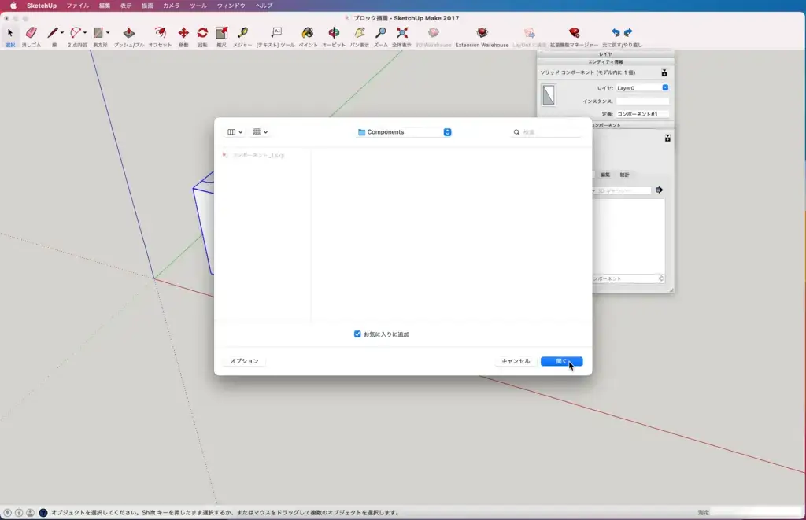Collapse the エンティティ情報 panel header

605,61
